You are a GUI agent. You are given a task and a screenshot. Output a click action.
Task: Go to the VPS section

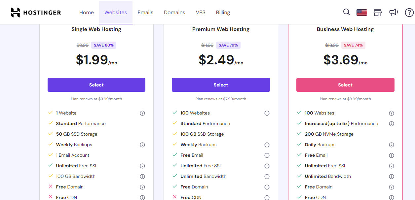201,12
